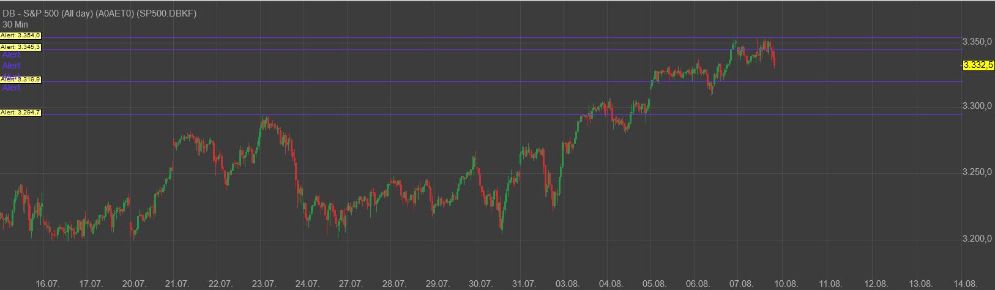Viewport: 995px width, 290px height.
Task: Click the current price tag 3.332,5
Action: [x=978, y=65]
